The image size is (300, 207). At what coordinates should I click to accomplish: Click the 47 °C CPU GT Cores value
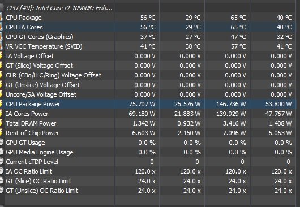tap(238, 37)
